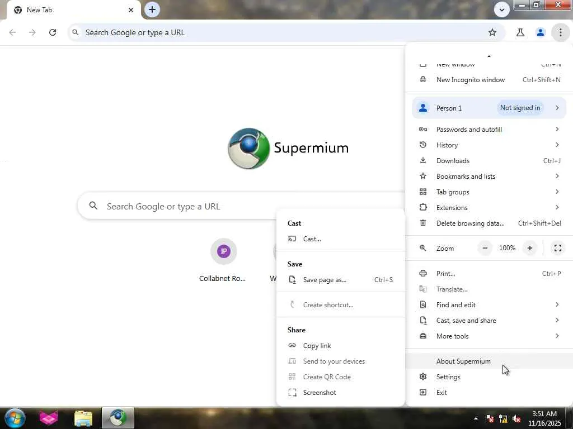Expand the History submenu
This screenshot has height=429, width=573.
(x=489, y=145)
